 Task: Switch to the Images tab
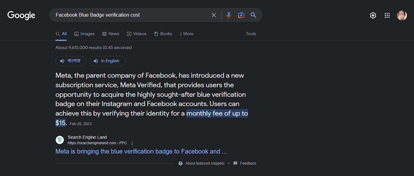point(84,34)
